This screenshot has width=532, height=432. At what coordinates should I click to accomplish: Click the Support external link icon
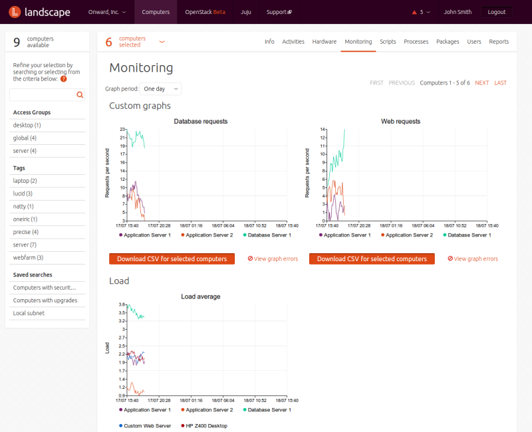289,13
